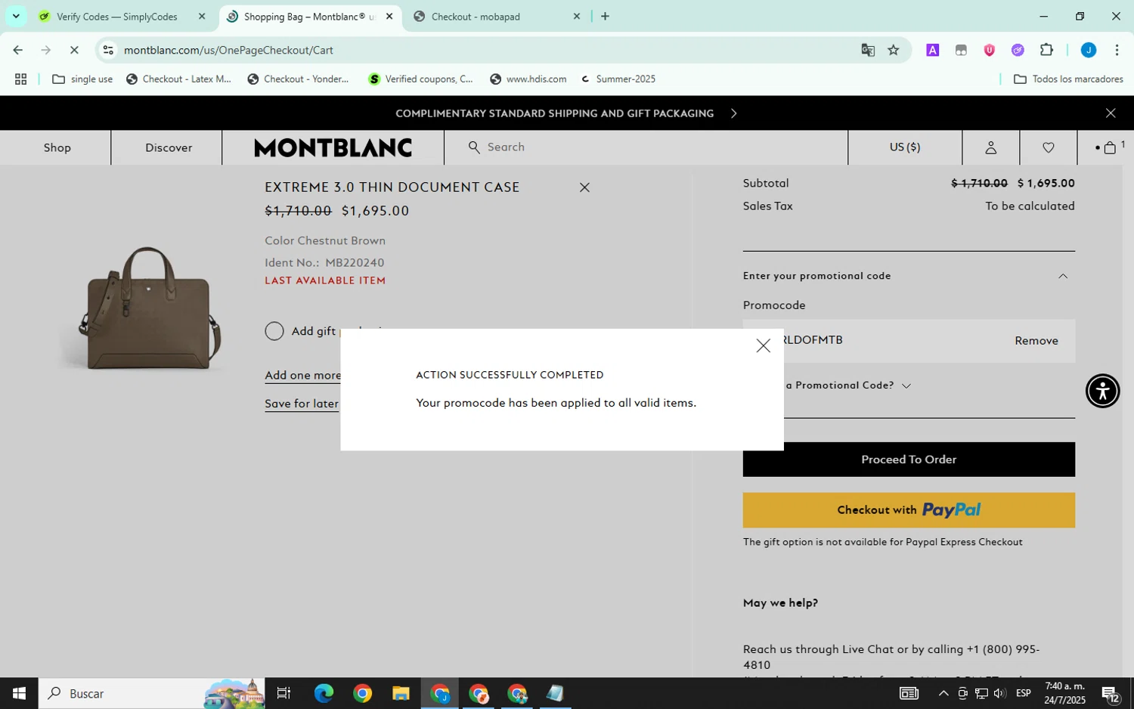This screenshot has width=1134, height=709.
Task: Click the Proceed To Order button
Action: click(909, 460)
